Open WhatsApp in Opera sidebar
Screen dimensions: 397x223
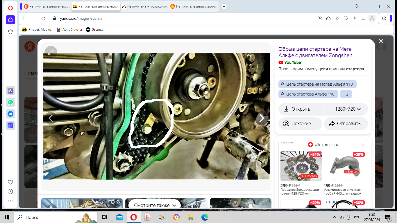(x=10, y=102)
